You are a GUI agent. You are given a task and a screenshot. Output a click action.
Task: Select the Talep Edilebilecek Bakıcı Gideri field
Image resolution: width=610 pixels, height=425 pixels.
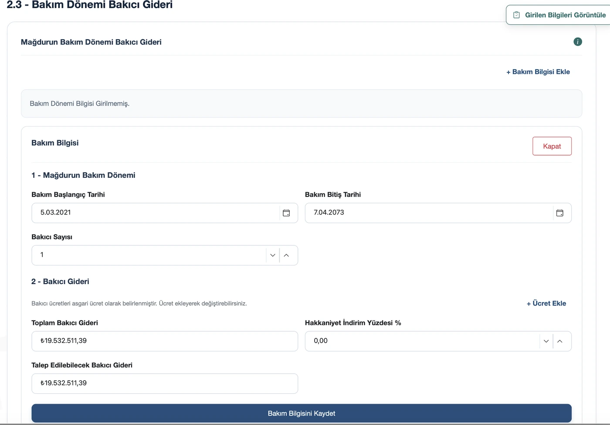(165, 384)
